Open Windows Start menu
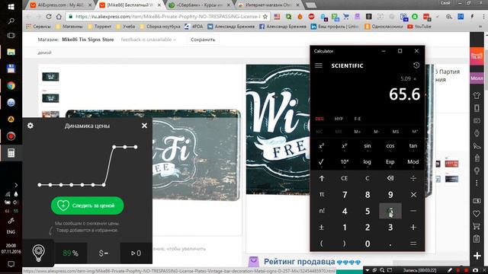The image size is (488, 274). click(11, 7)
